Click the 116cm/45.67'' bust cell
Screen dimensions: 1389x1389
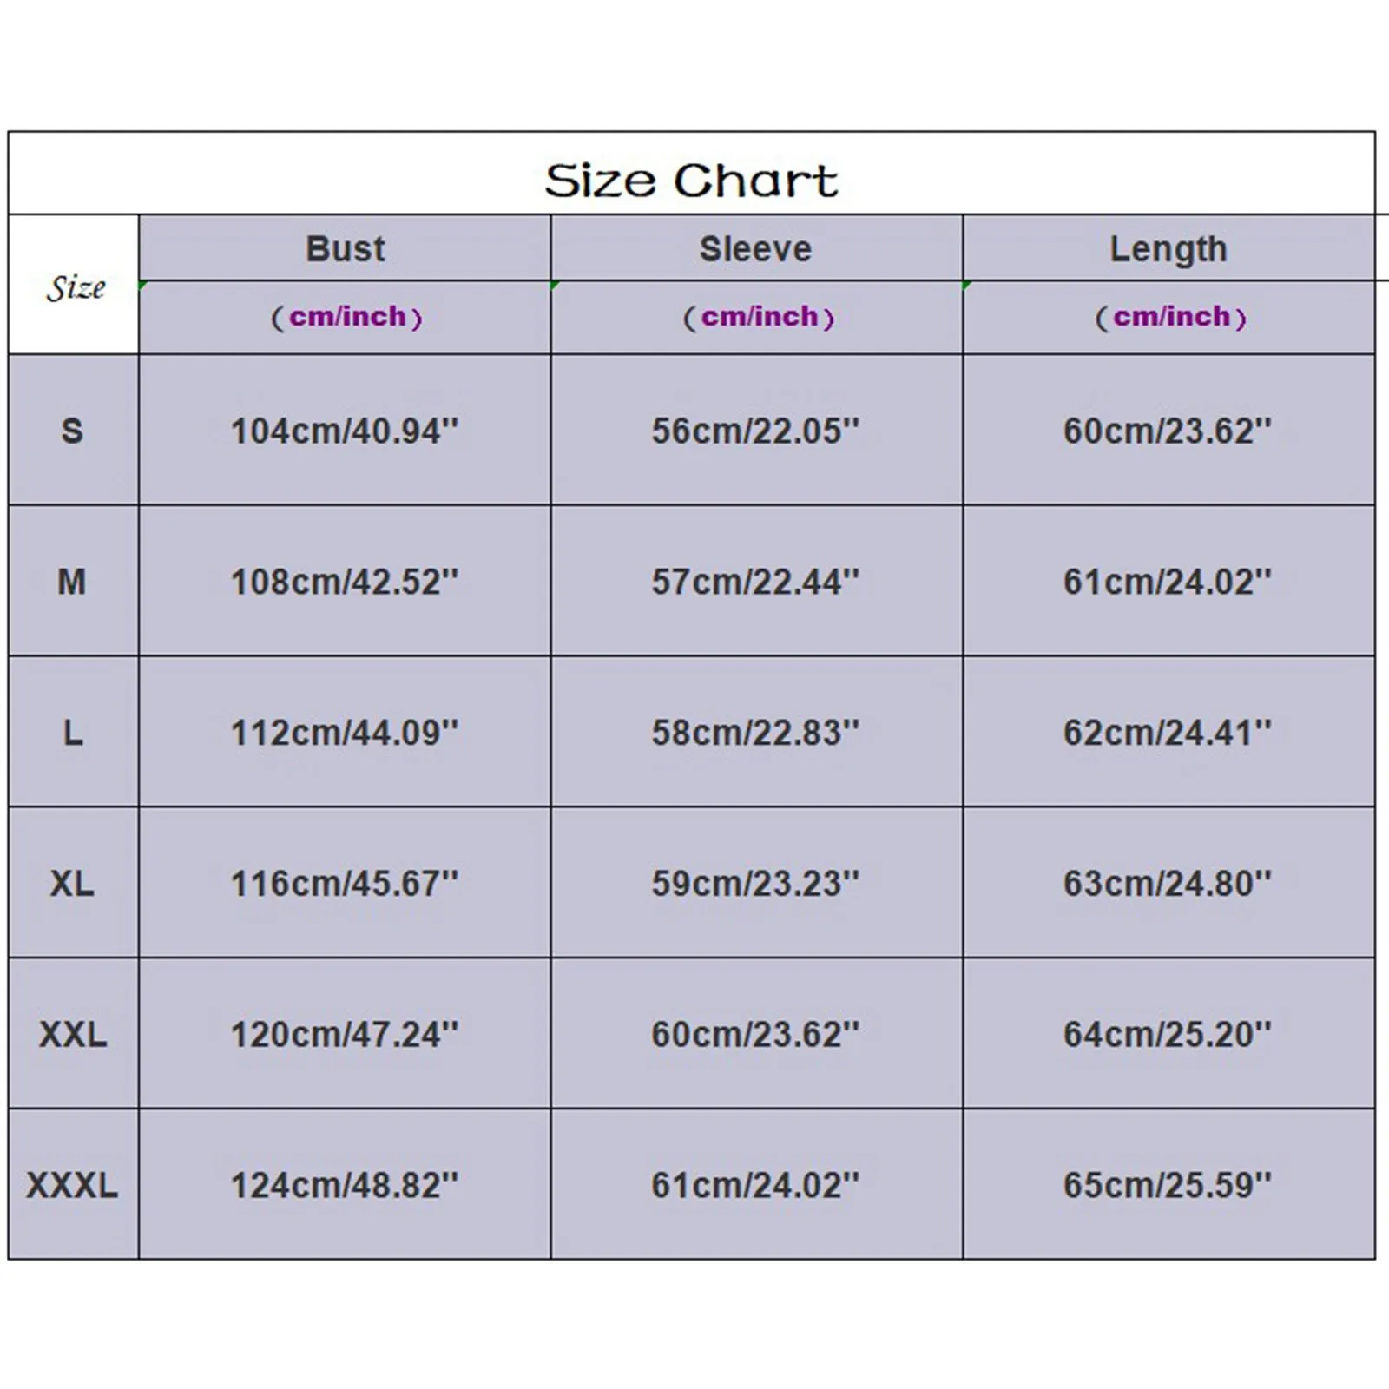tap(344, 884)
